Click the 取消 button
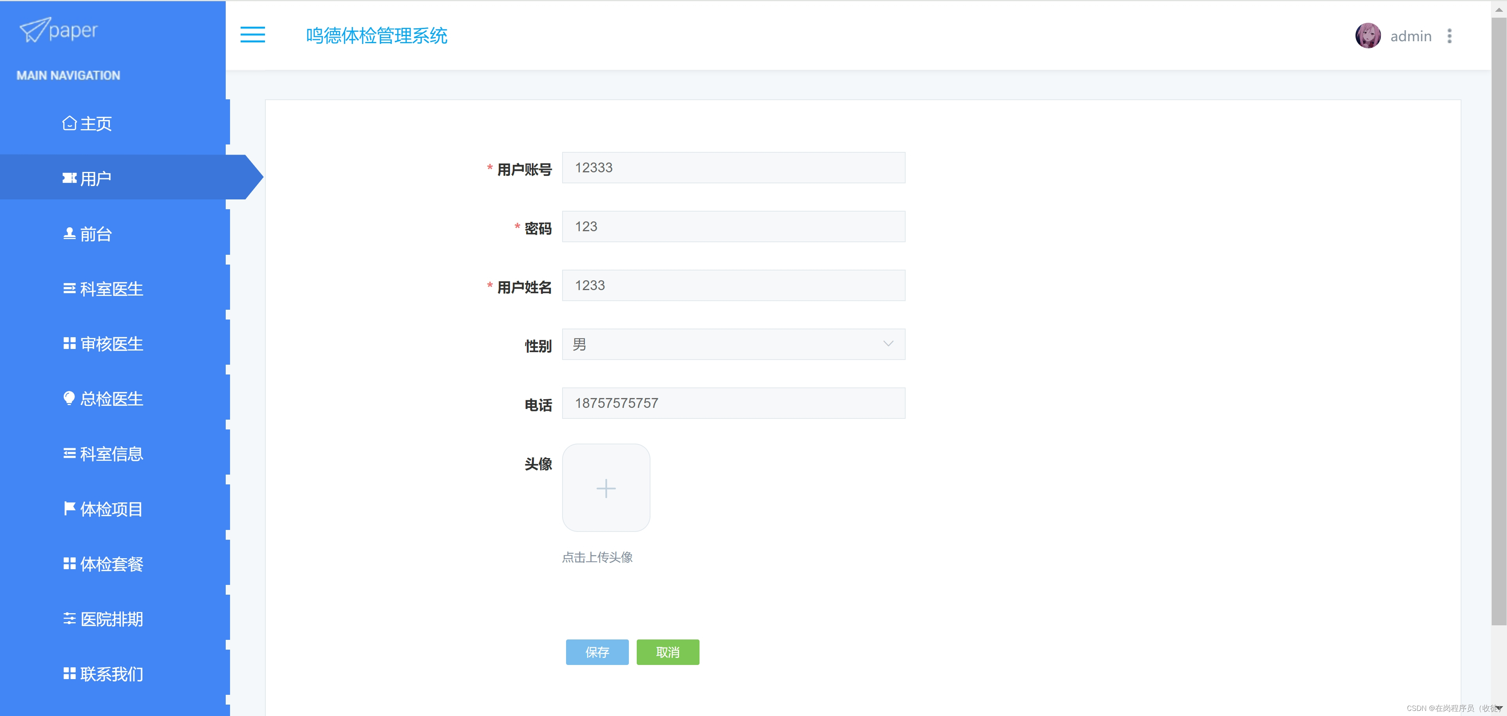 click(x=668, y=652)
